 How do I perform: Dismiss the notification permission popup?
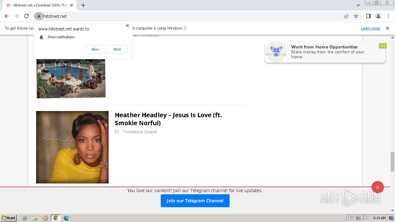127,26
